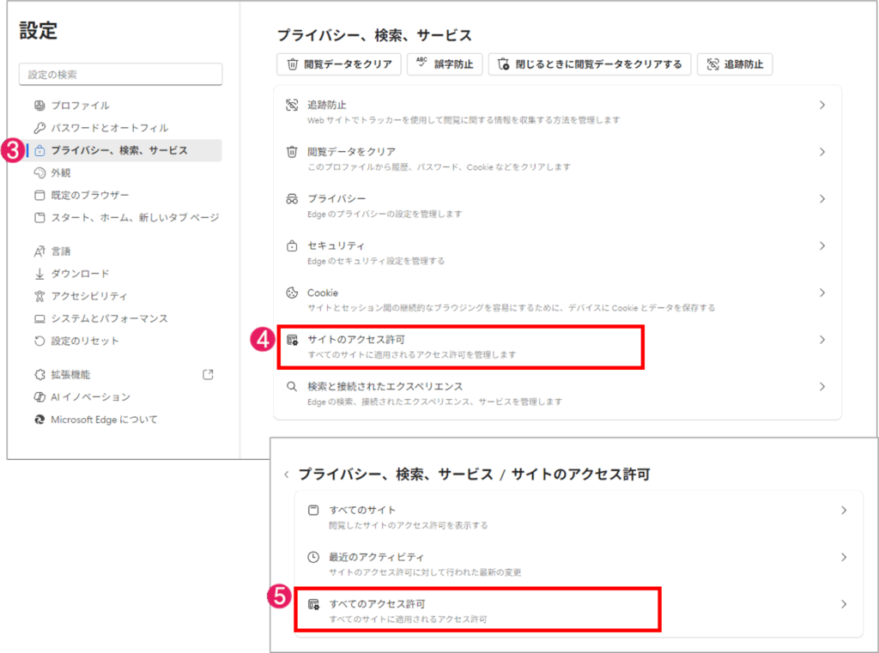Image resolution: width=879 pixels, height=653 pixels.
Task: Expand the セキュリティ row chevron
Action: click(x=821, y=246)
